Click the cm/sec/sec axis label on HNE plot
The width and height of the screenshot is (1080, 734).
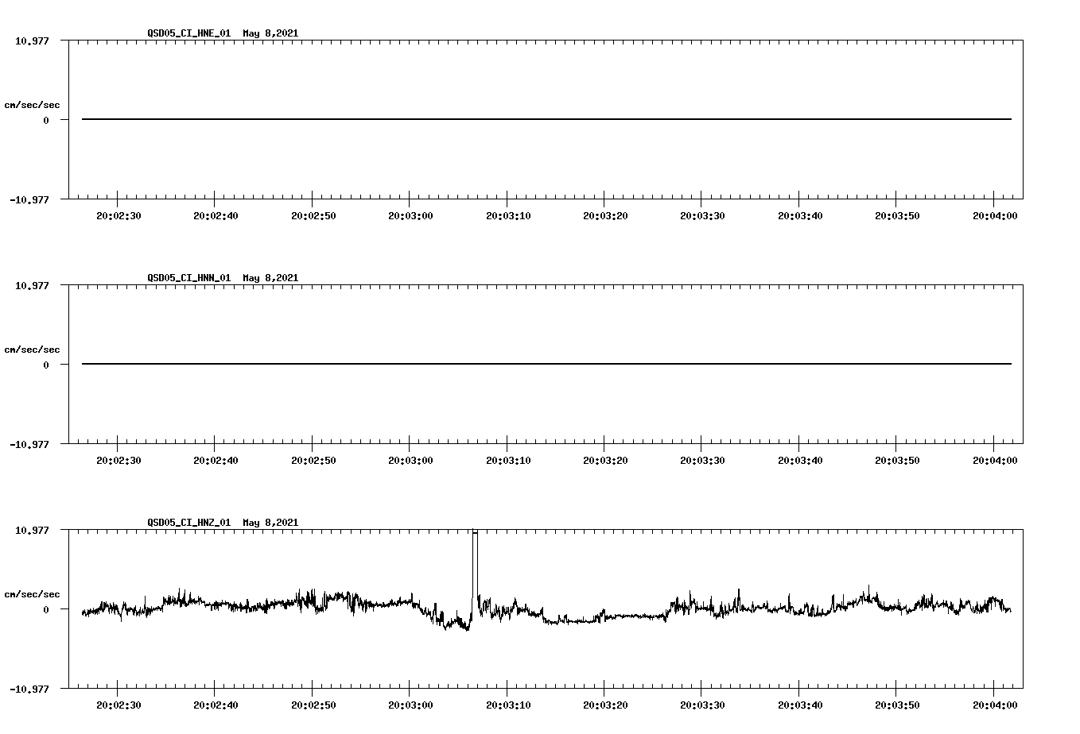click(33, 103)
